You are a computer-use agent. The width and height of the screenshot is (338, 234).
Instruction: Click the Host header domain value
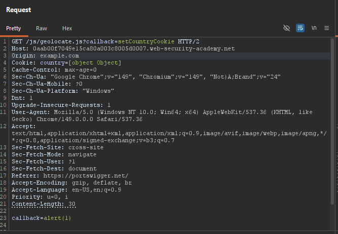134,48
